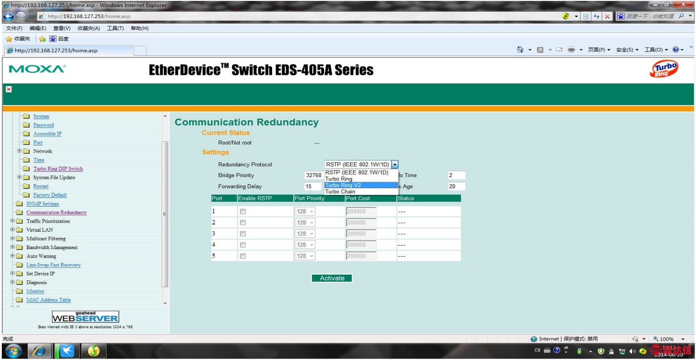
Task: Enable RSTP checkbox for port 5
Action: 243,256
